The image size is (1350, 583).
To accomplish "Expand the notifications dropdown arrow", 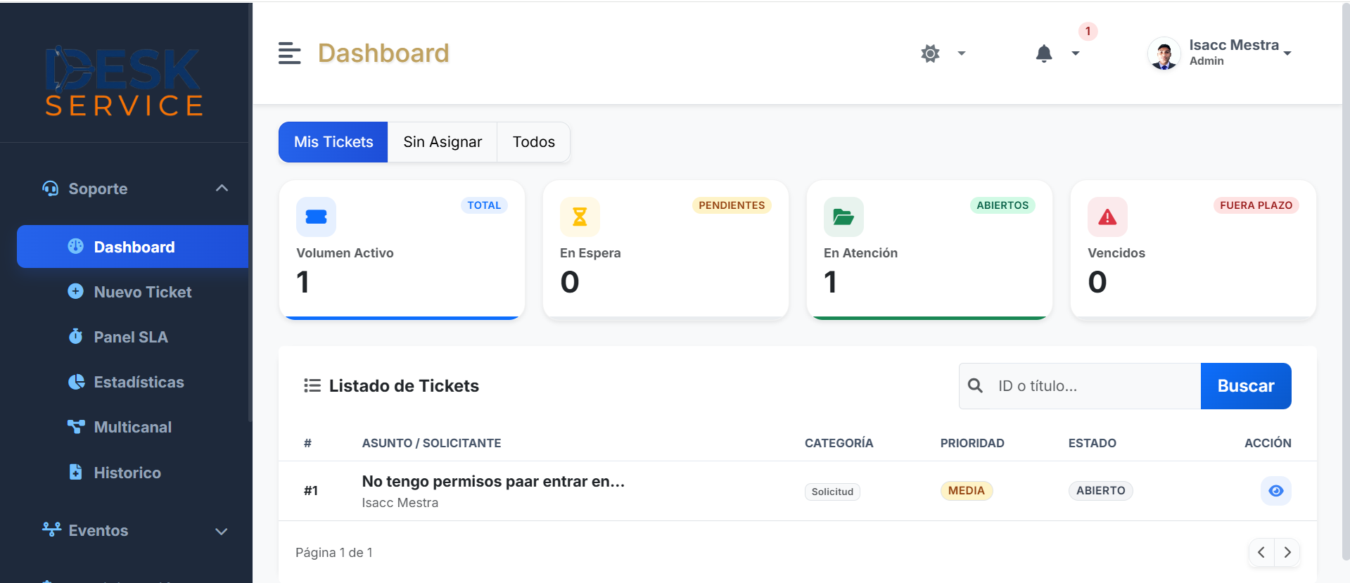I will [x=1075, y=53].
